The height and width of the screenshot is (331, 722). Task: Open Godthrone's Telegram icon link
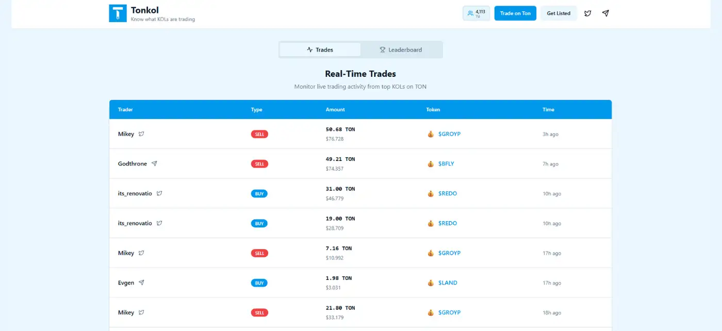point(154,163)
